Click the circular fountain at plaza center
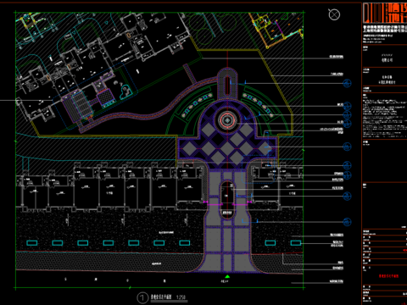Screen dimensions: 407x305 (x=227, y=120)
